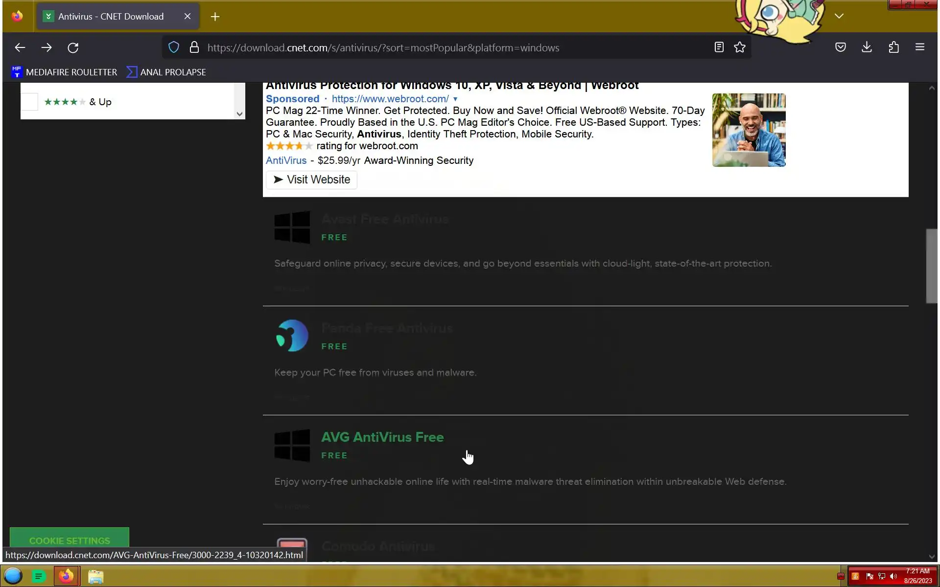Click the page vertical scrollbar thumb

pyautogui.click(x=931, y=266)
